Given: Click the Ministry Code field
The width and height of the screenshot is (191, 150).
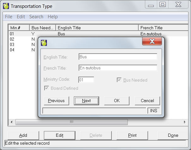Looking at the screenshot, I should 86,80.
